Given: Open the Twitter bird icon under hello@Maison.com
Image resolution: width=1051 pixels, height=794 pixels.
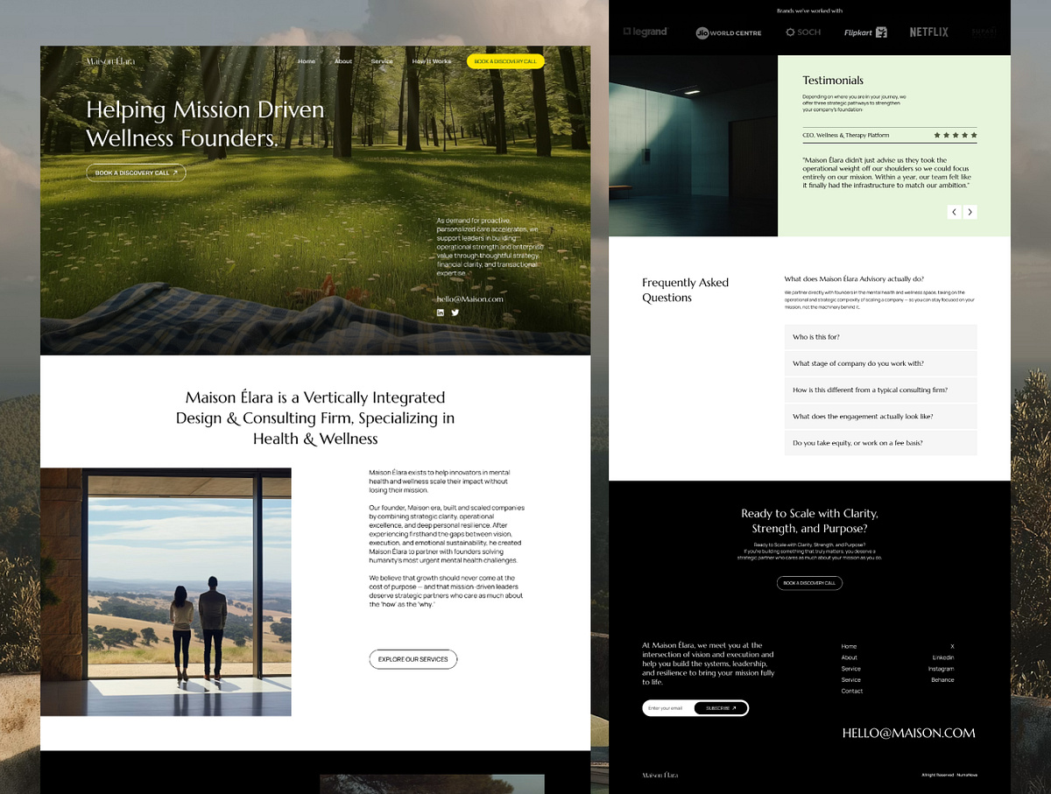Looking at the screenshot, I should tap(455, 313).
